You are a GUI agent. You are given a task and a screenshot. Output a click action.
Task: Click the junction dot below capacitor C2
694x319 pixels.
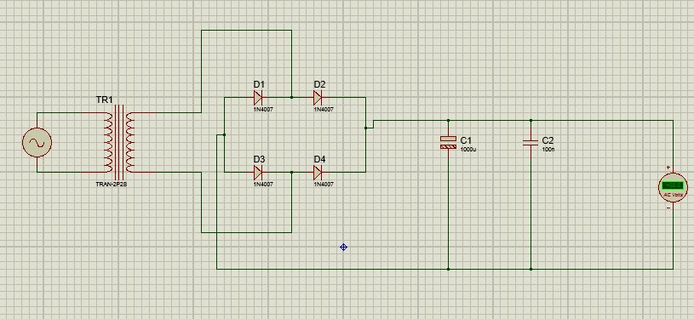click(x=531, y=269)
